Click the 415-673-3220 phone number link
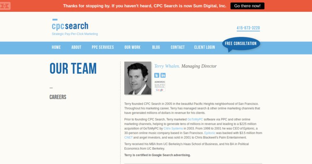 (x=248, y=28)
